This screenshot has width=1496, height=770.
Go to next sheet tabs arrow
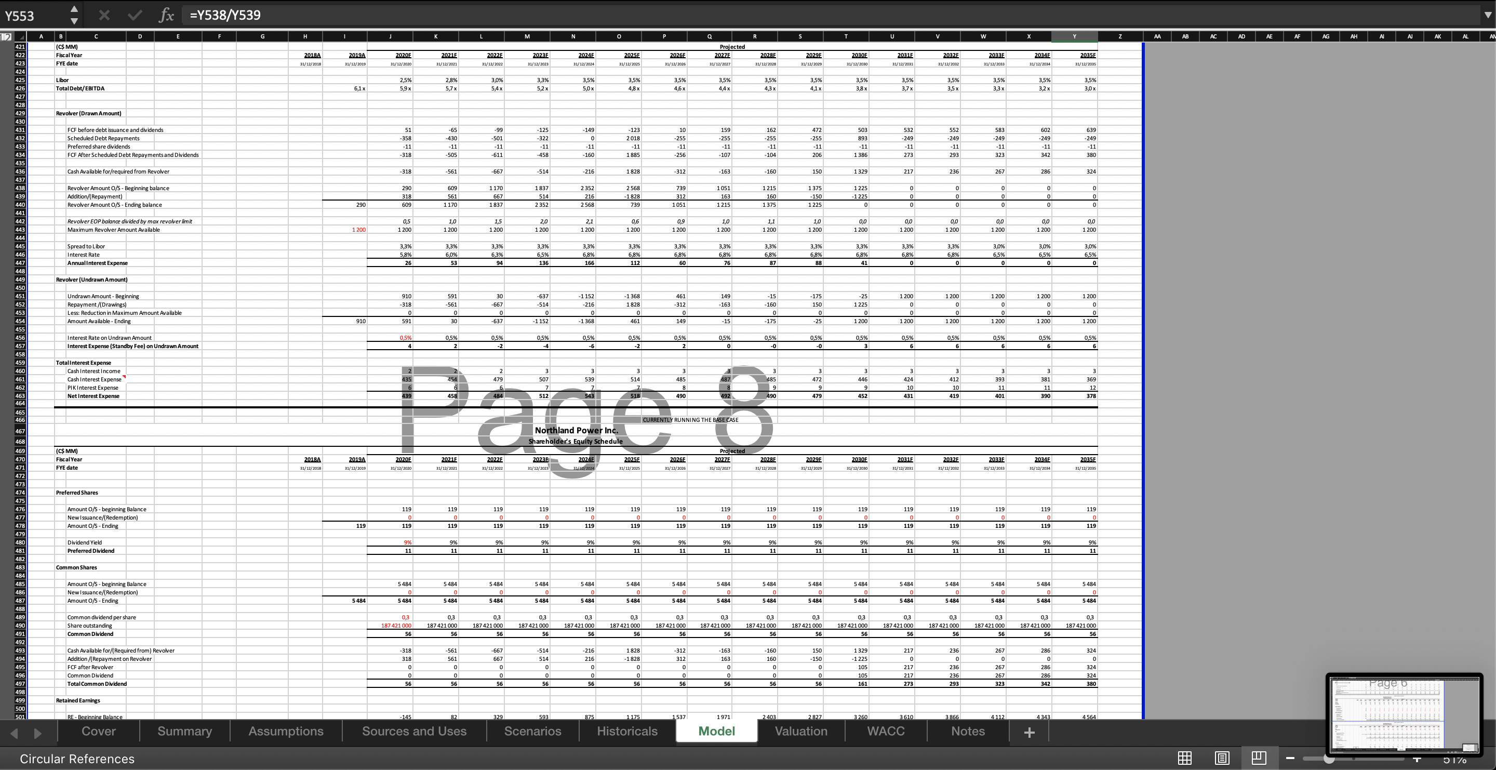[38, 733]
